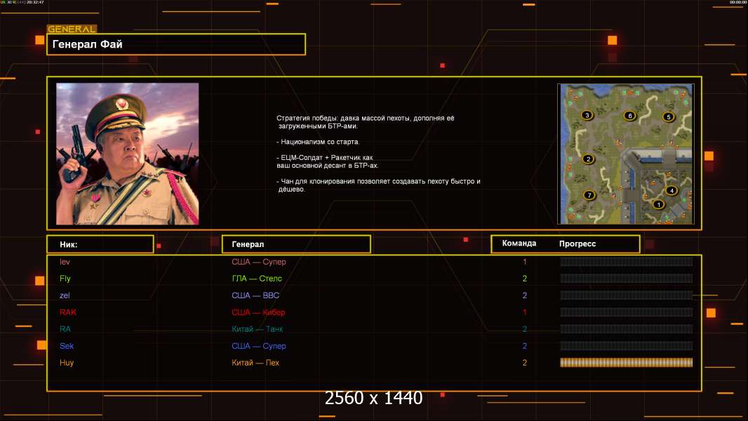748x421 pixels.
Task: Click the Китай — Танк general entry
Action: click(x=257, y=329)
